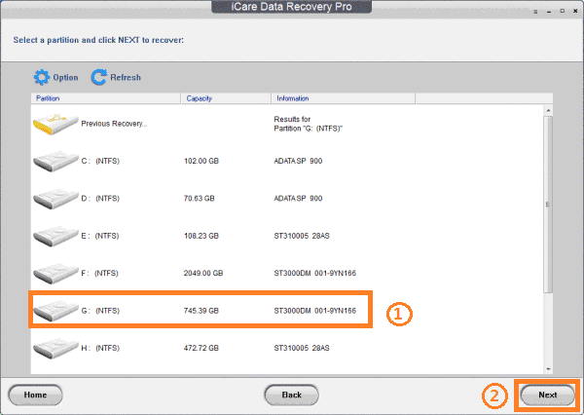Go to Home screen button
584x415 pixels.
point(35,395)
